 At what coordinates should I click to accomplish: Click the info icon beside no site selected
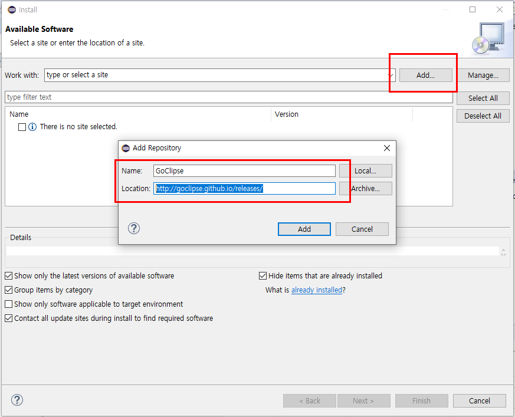[32, 127]
